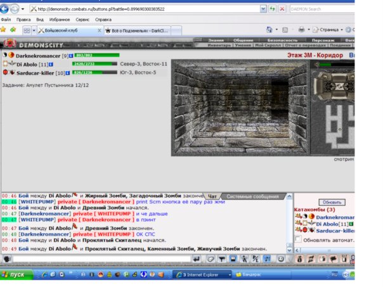
Task: Click the Отчет о переводах link
Action: tap(306, 45)
